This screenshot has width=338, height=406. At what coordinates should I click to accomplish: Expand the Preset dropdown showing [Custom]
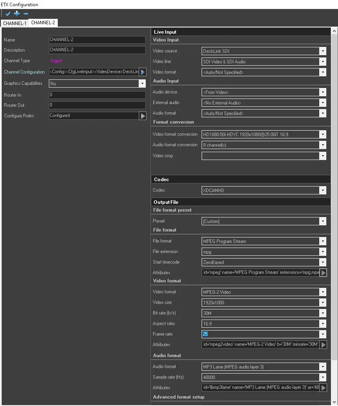[x=322, y=221]
